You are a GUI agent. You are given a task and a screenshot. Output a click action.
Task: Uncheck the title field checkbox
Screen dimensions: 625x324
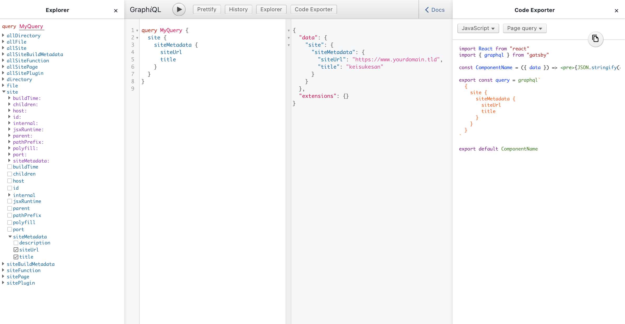[16, 257]
